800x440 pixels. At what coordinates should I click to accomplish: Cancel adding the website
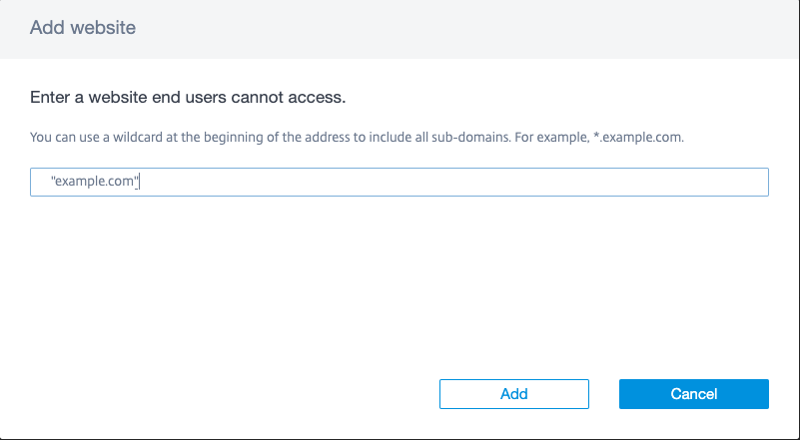click(x=693, y=394)
